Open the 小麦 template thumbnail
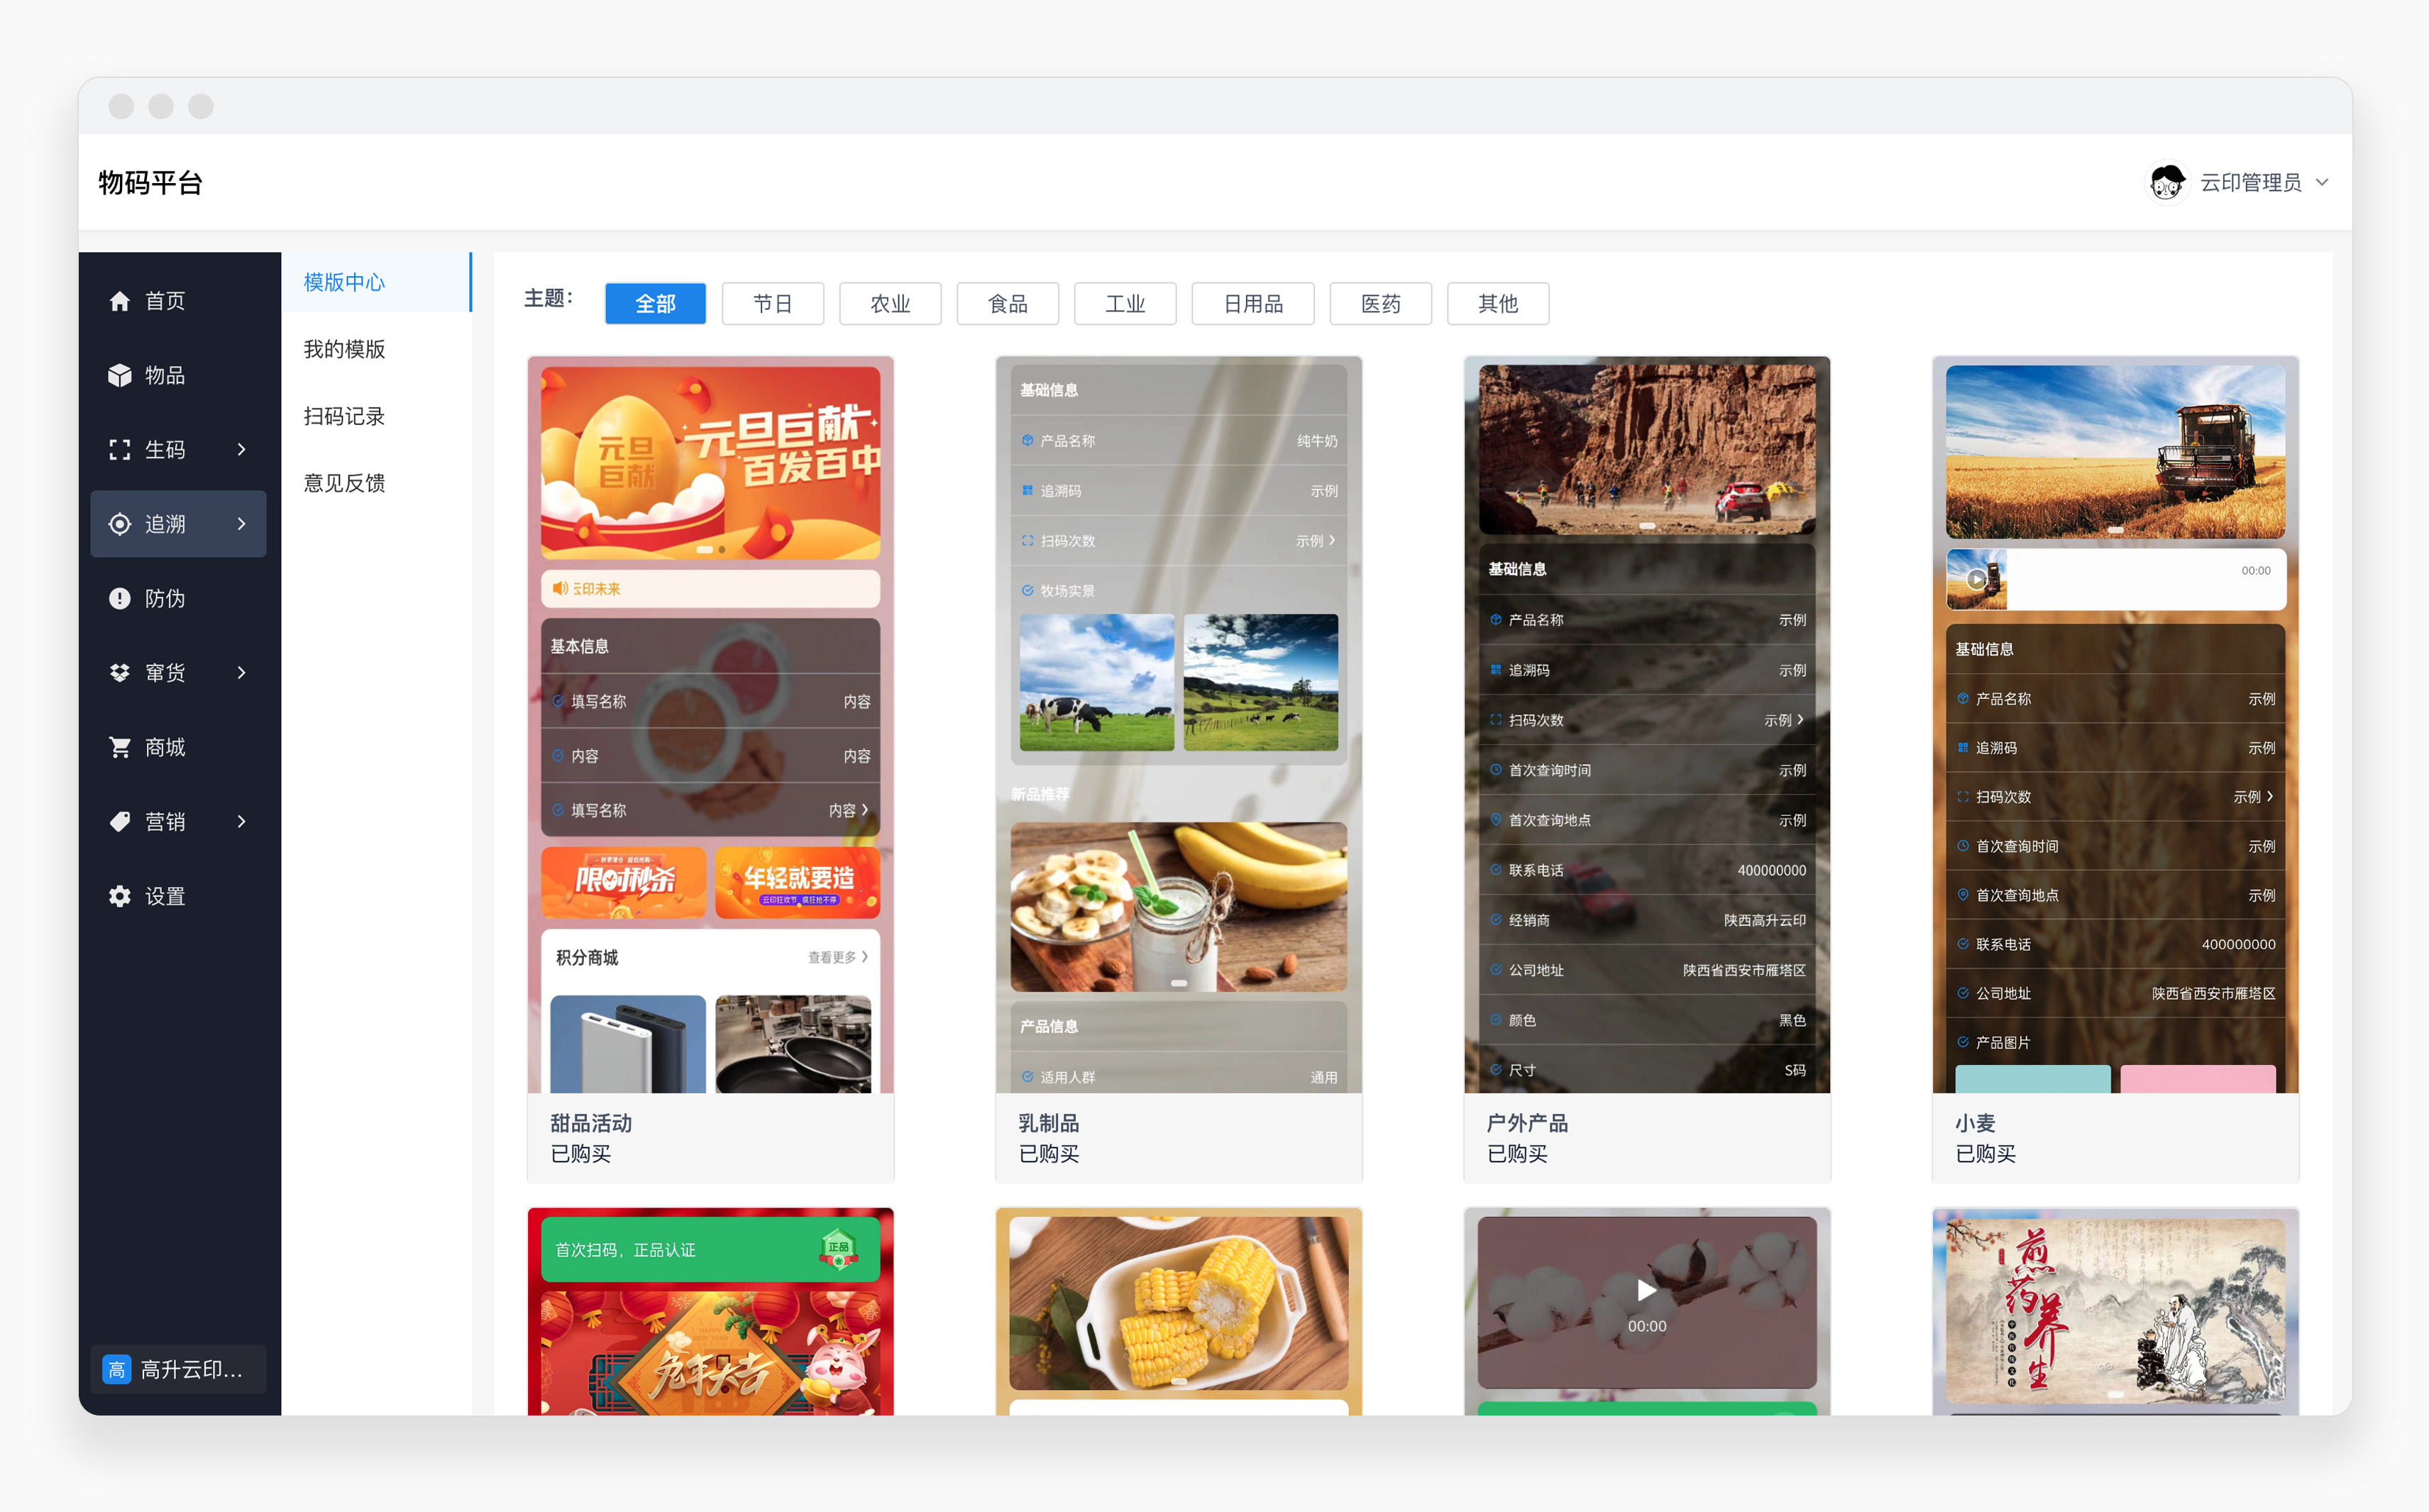 coord(2115,725)
